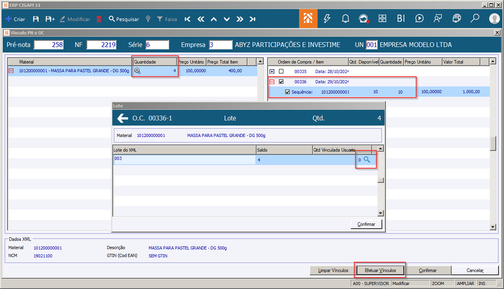Click the Efetuar Vínculos button
The width and height of the screenshot is (504, 289).
[381, 270]
